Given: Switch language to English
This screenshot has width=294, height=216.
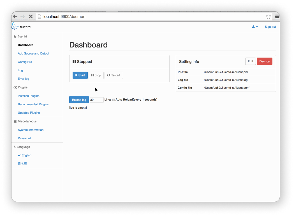Looking at the screenshot, I should [x=26, y=155].
